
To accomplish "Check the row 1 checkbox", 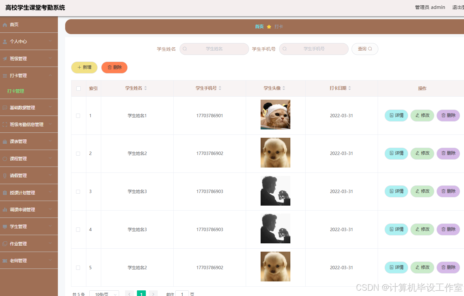I will pyautogui.click(x=78, y=116).
